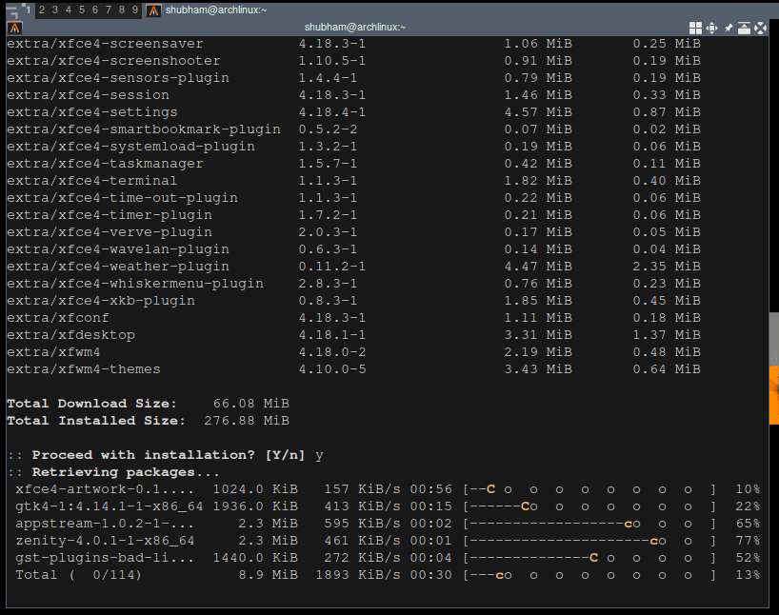Click the 00:56 remaining time for xfce4-artwork

tap(430, 489)
